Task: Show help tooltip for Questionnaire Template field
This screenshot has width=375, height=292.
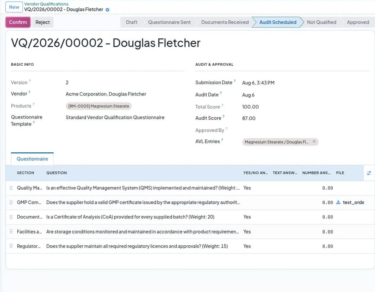Action: tap(34, 122)
